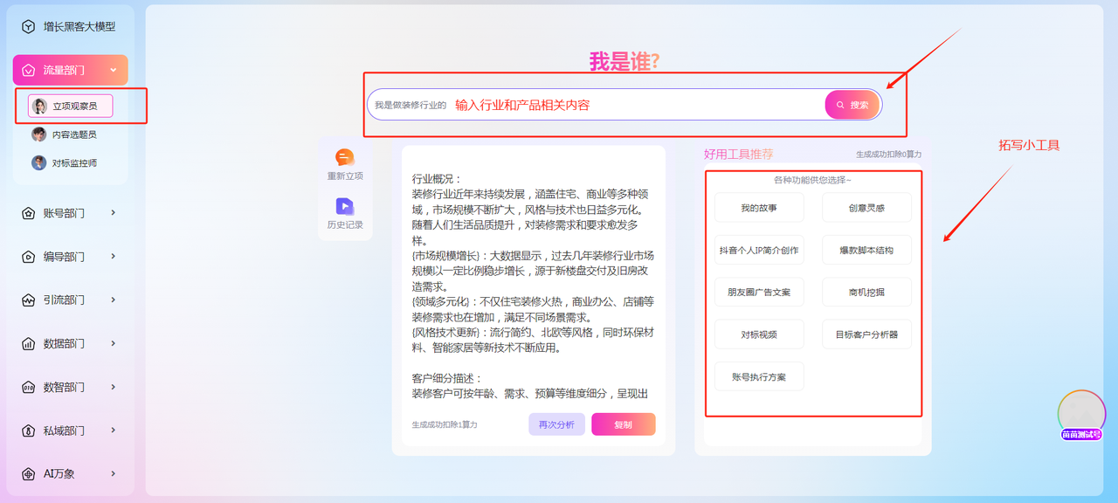
Task: Open 历史记录 play icon
Action: [x=345, y=206]
